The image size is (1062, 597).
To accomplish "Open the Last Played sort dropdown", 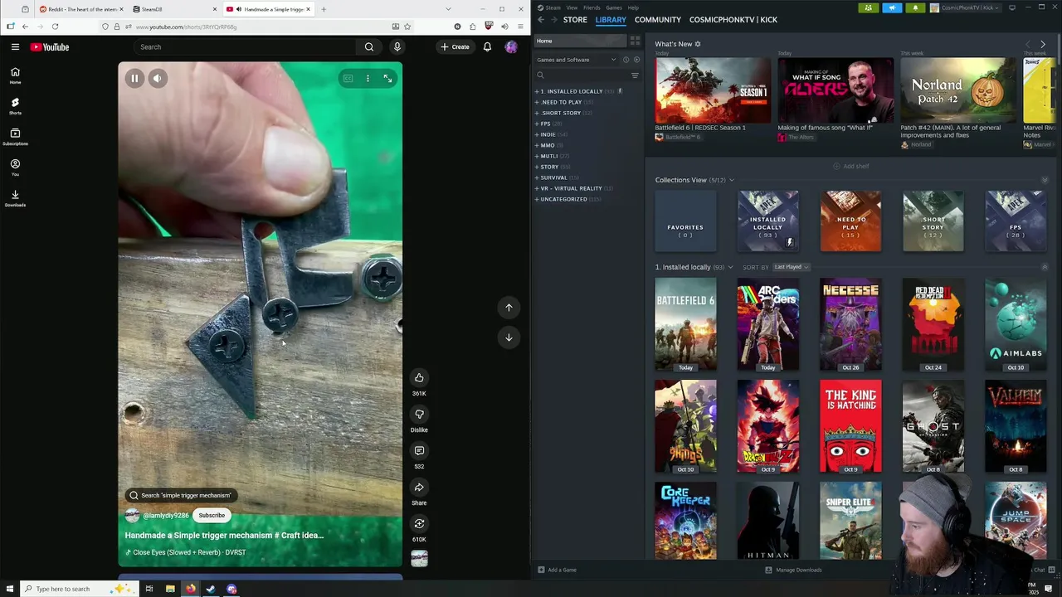I will (x=791, y=267).
